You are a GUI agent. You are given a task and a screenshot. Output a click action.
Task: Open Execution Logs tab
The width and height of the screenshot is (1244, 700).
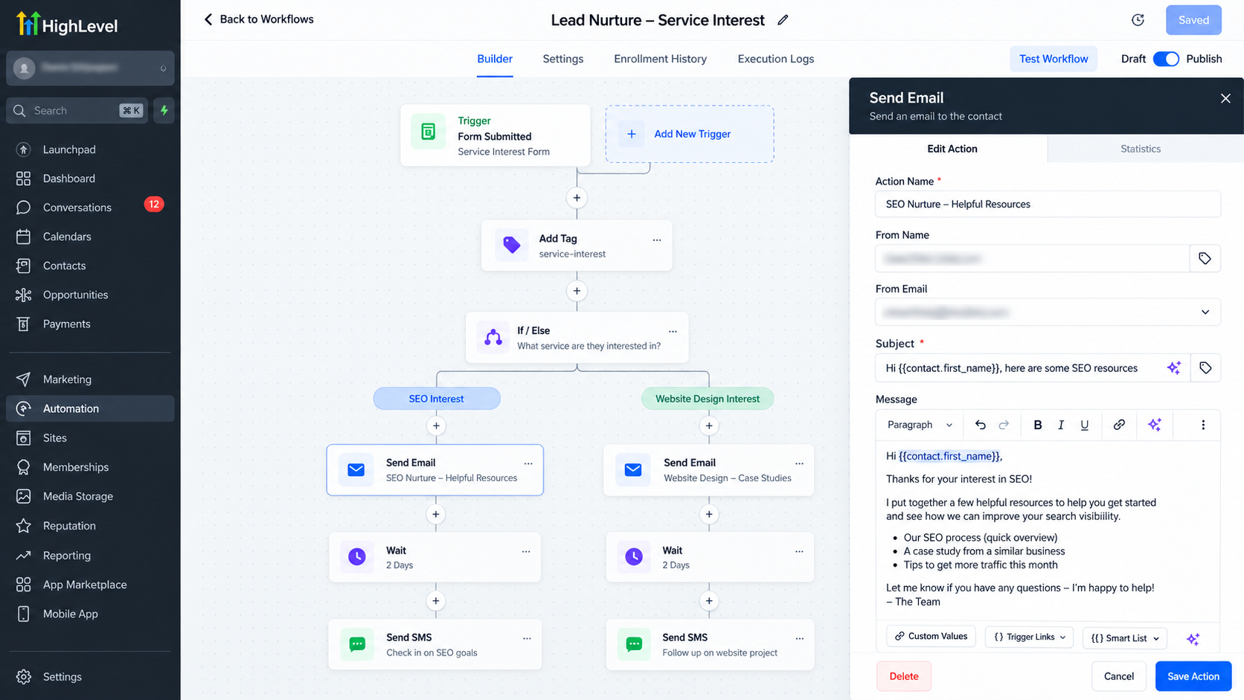(x=775, y=59)
